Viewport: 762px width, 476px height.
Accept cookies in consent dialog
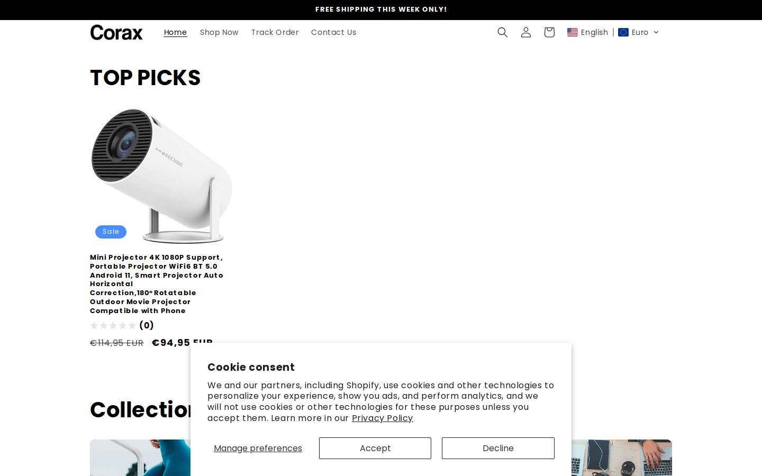[375, 448]
